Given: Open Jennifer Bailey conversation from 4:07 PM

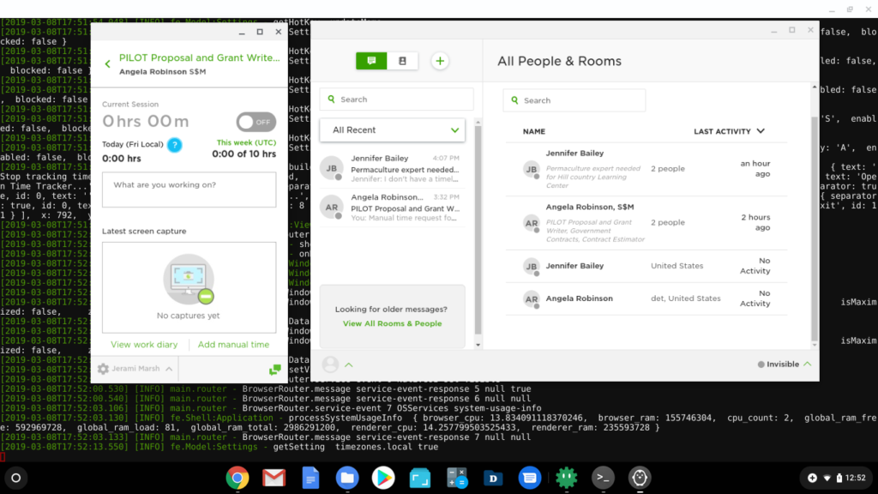Looking at the screenshot, I should [392, 169].
